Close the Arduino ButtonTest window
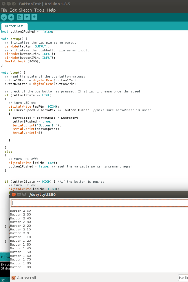The image size is (188, 282). [x=4, y=4]
